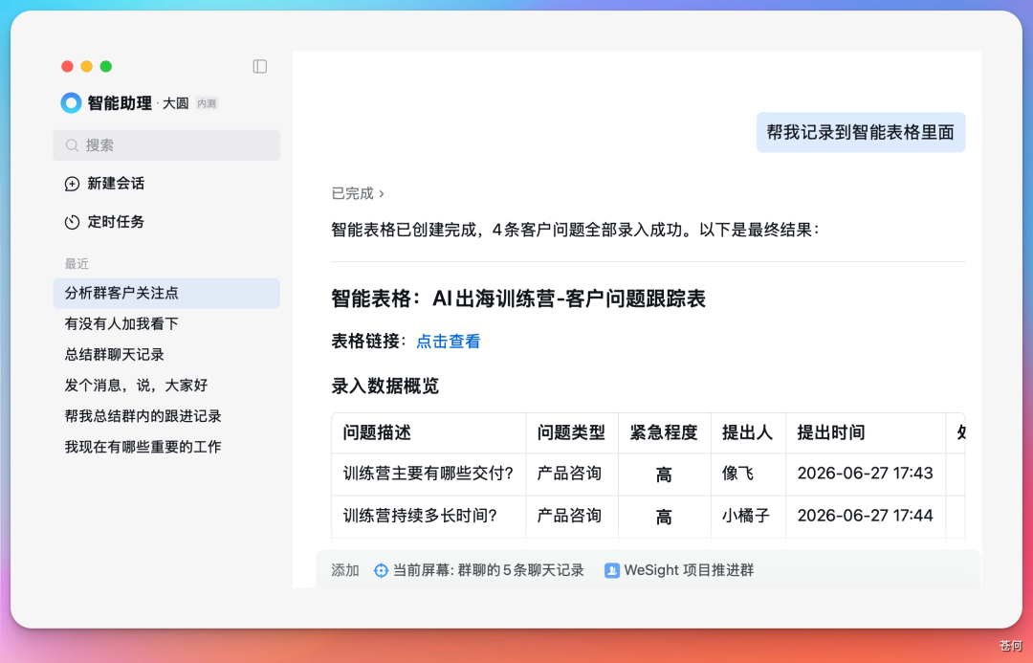Click the 紧急程度 column header
This screenshot has width=1033, height=663.
pos(664,433)
